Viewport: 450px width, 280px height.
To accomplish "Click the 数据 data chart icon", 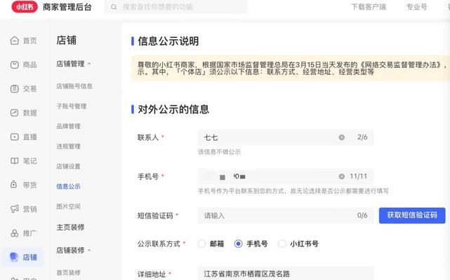I will (x=14, y=113).
